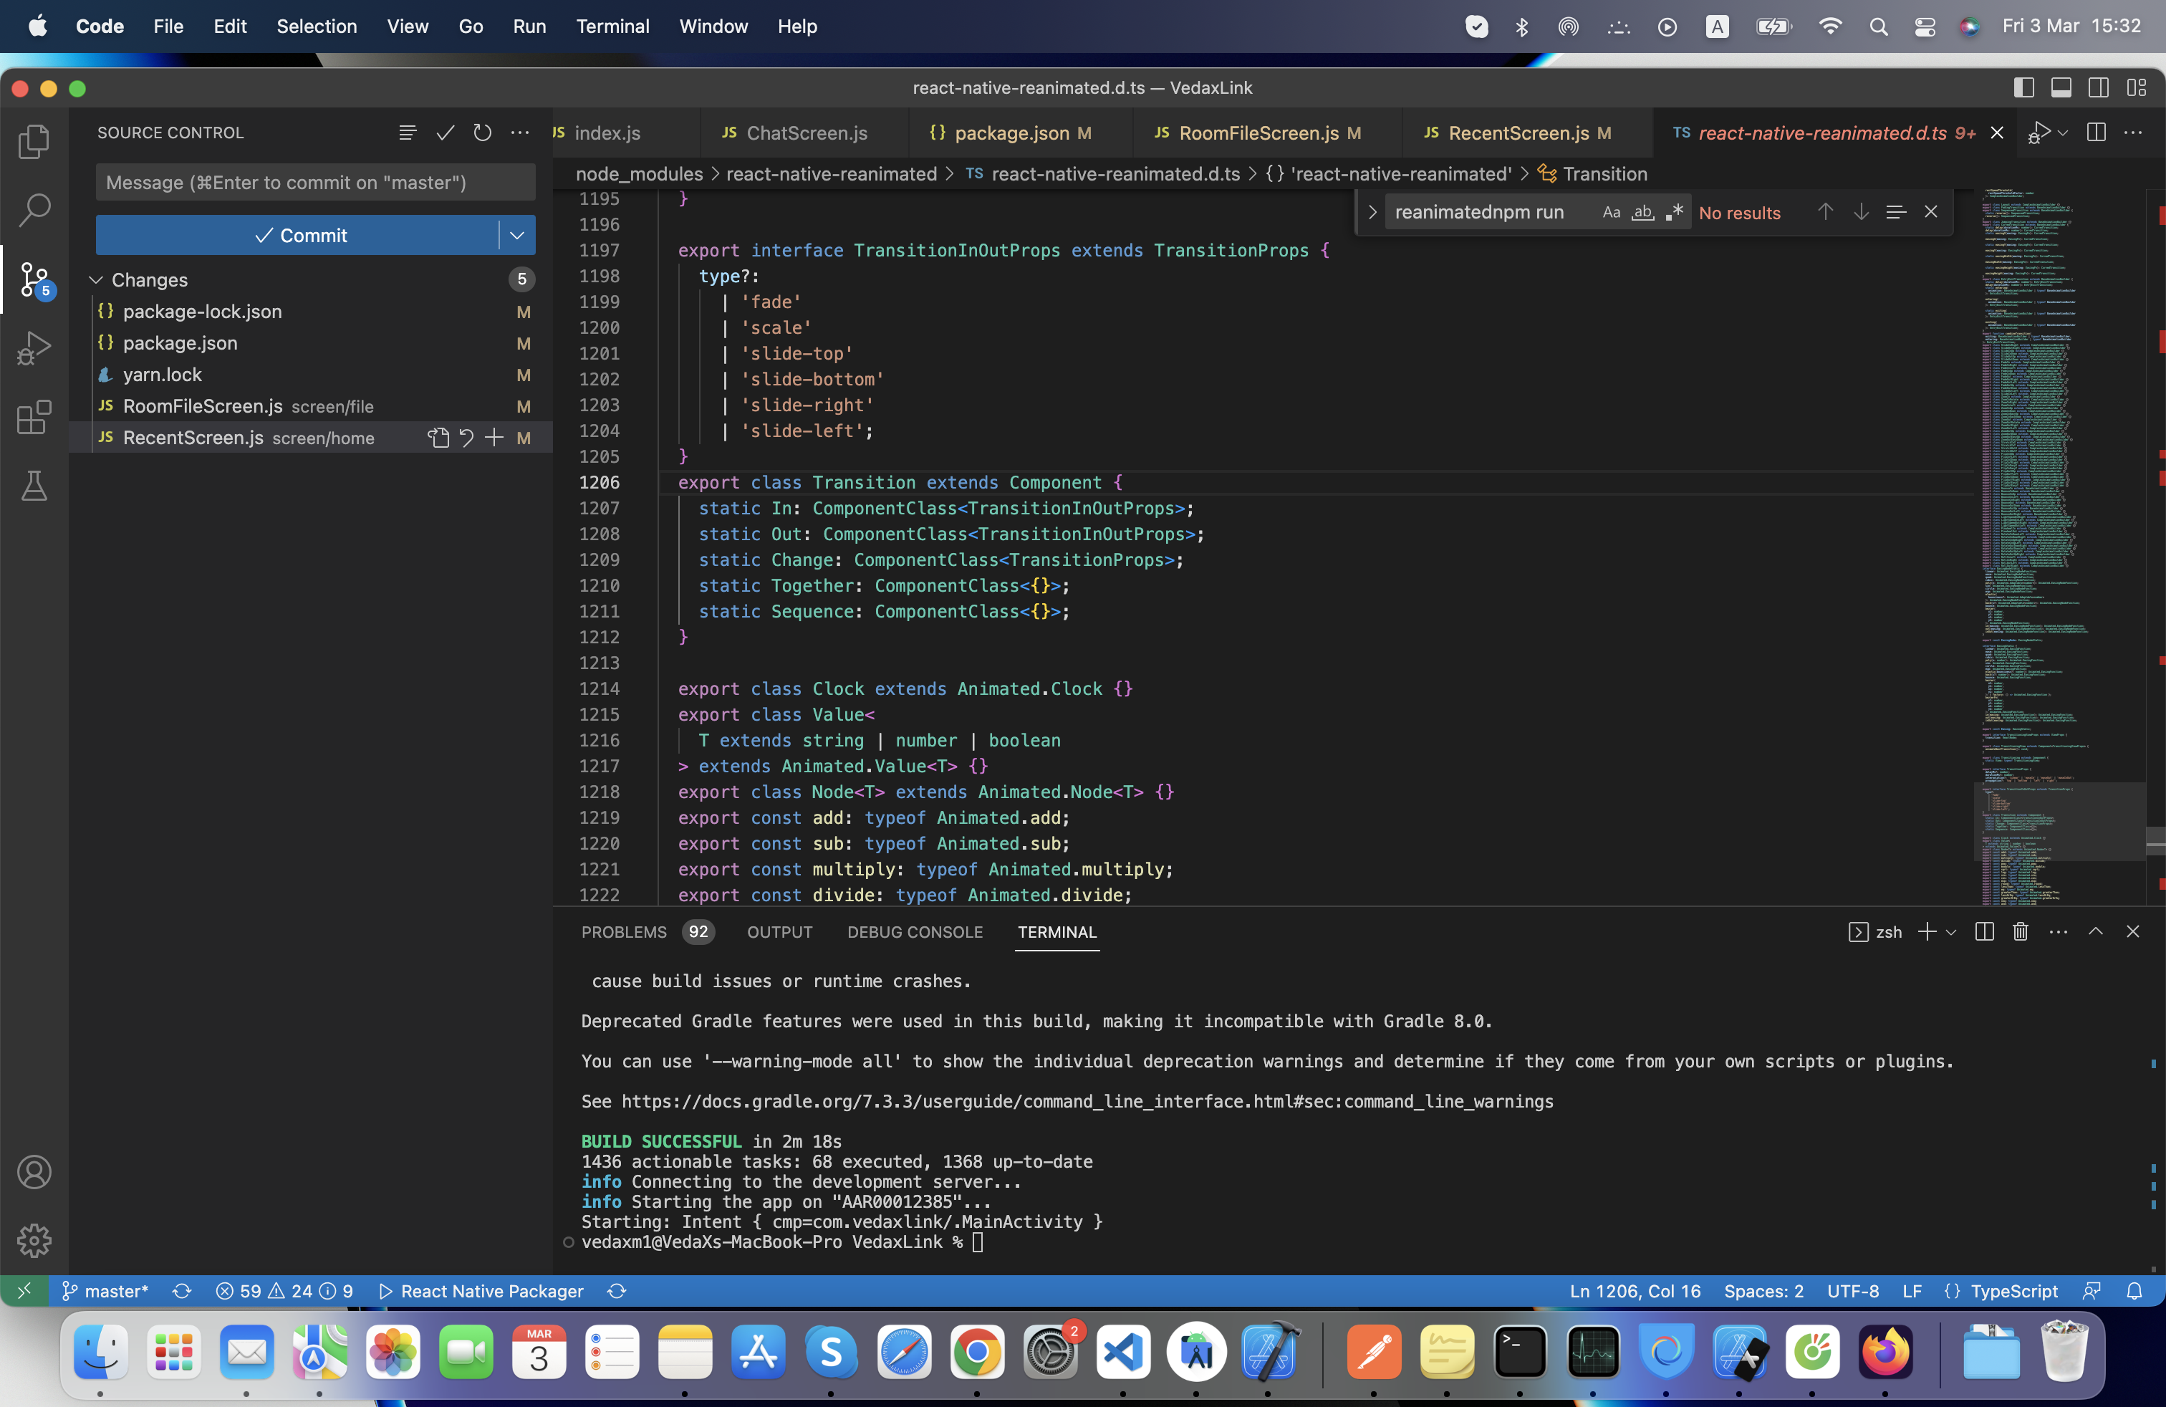Open the Explorer view
This screenshot has width=2166, height=1407.
[34, 140]
